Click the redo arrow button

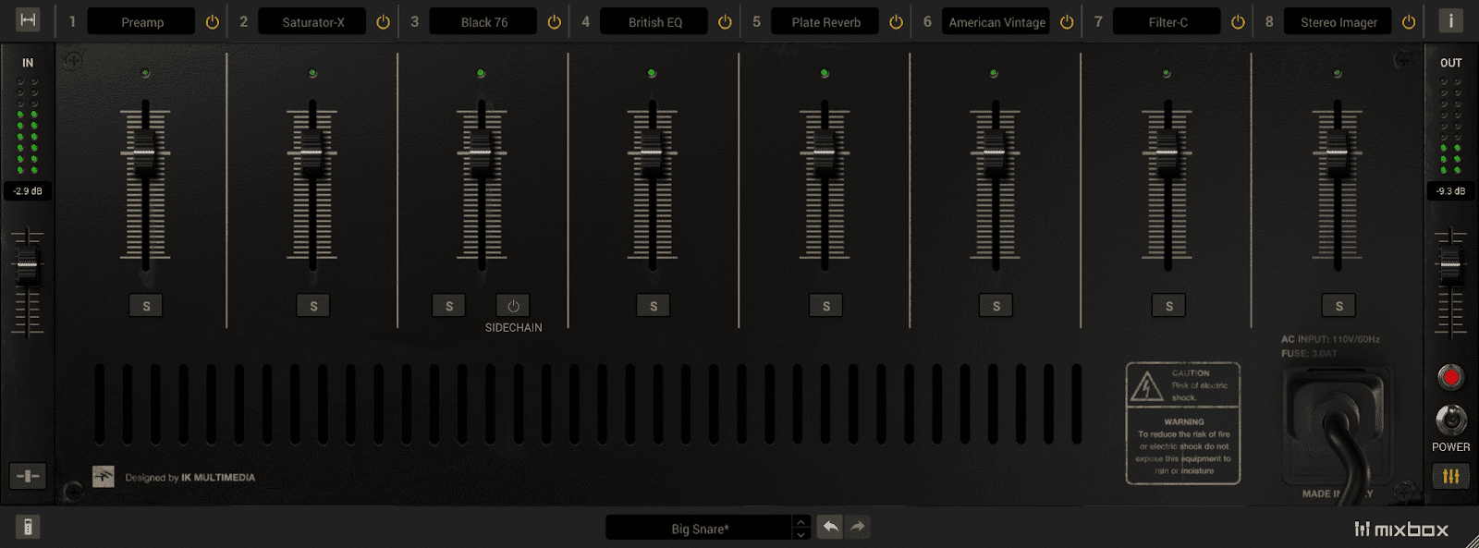point(858,527)
